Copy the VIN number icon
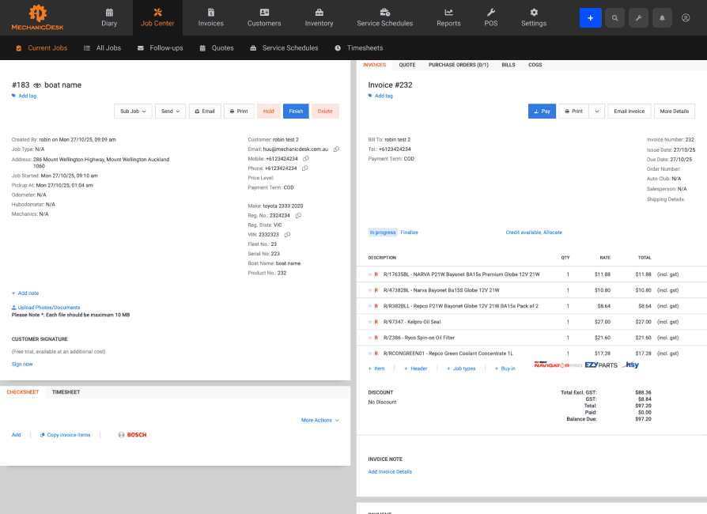Viewport: 707px width, 514px height. (287, 234)
